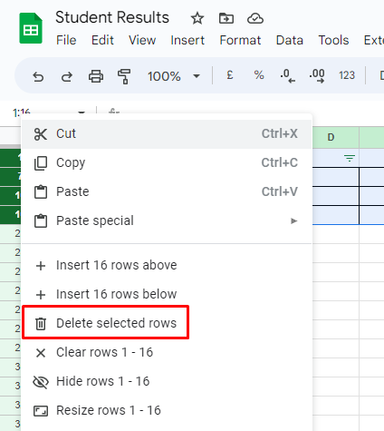Image resolution: width=384 pixels, height=431 pixels.
Task: Click decrease decimal places button
Action: 287,75
